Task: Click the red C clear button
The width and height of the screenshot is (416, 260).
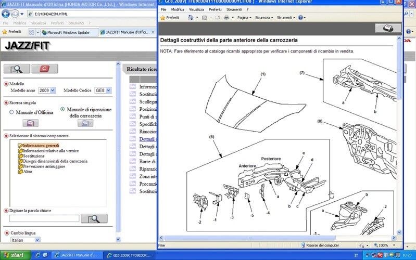Action: click(44, 69)
